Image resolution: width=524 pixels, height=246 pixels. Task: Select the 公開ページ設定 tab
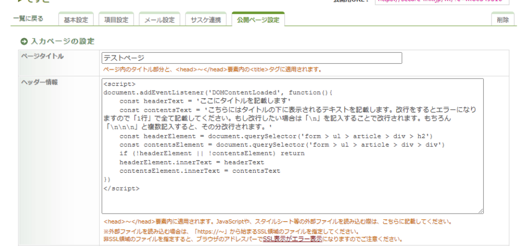(x=258, y=20)
